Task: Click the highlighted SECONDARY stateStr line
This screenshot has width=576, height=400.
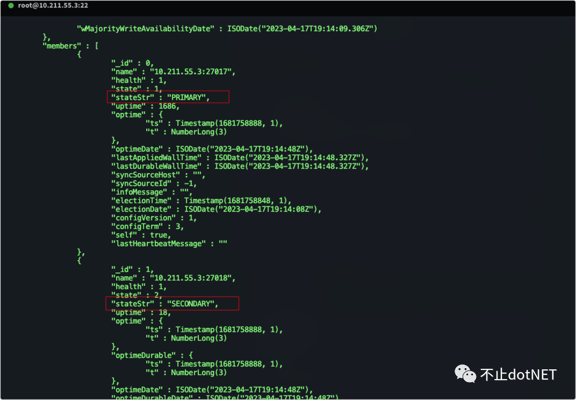Action: pos(172,304)
